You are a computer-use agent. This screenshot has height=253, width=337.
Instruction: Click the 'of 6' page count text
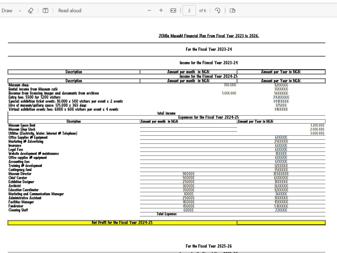(203, 10)
